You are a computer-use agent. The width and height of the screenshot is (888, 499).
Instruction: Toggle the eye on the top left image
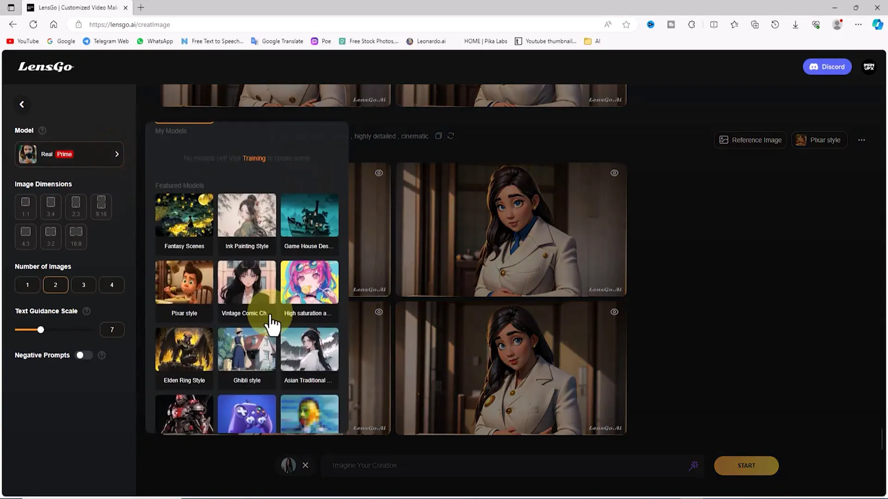point(379,173)
